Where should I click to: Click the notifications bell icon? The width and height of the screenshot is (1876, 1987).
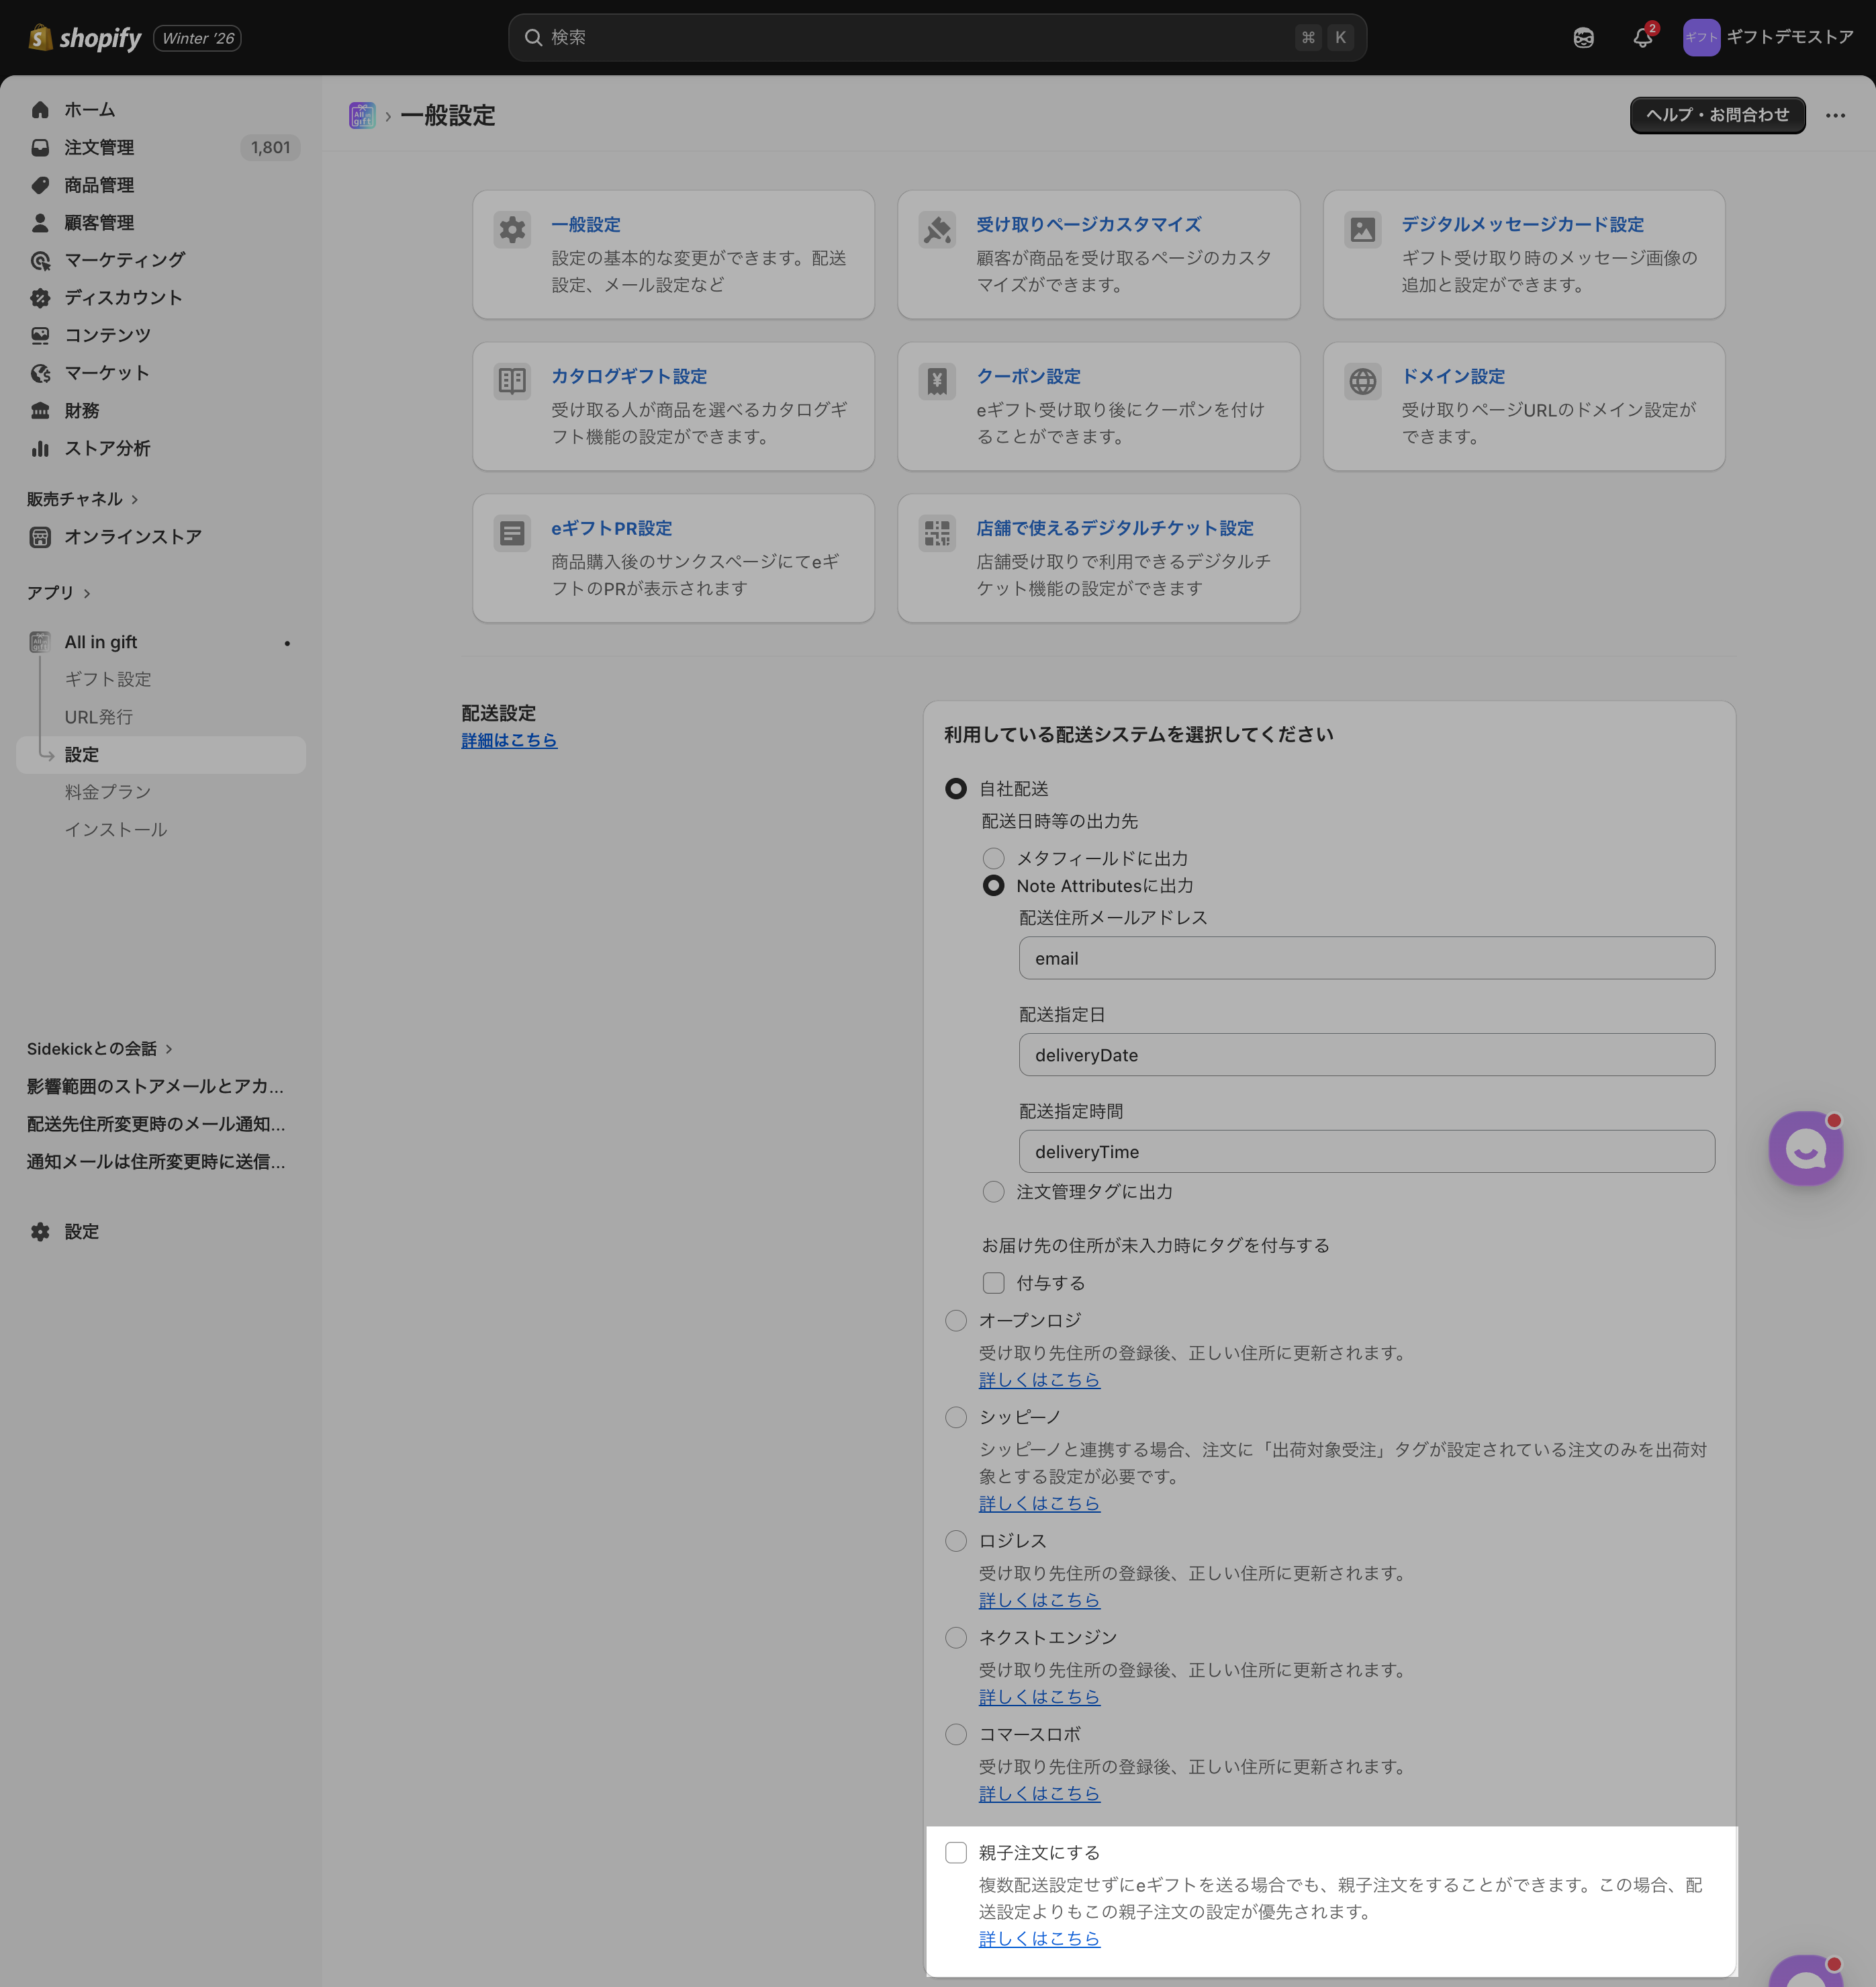[x=1642, y=38]
